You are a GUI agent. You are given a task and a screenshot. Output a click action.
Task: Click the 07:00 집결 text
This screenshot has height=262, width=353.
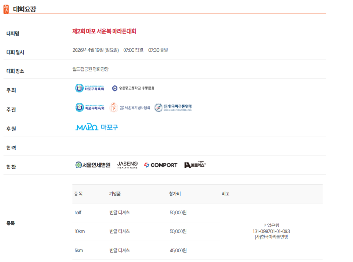(x=134, y=50)
